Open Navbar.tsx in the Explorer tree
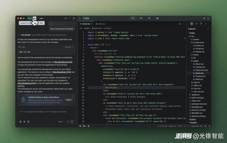Screen dimensions: 227x143 click(x=200, y=52)
